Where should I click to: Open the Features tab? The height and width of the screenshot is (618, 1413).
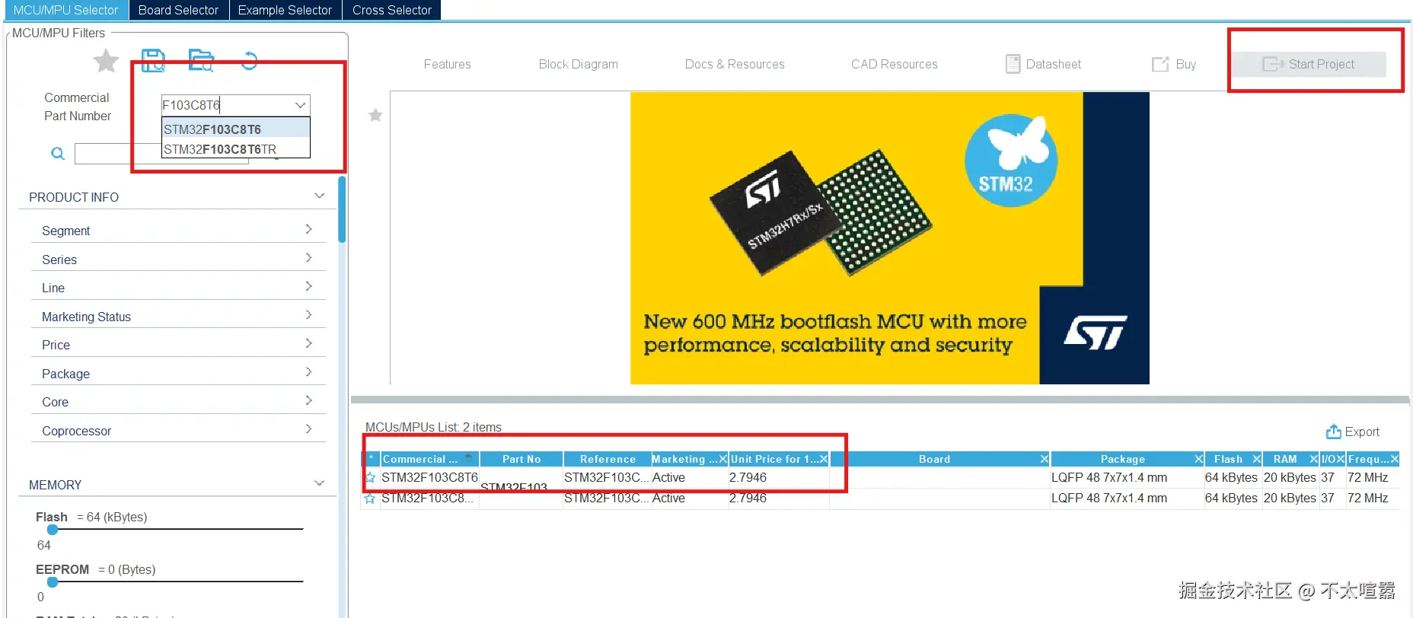pyautogui.click(x=448, y=65)
